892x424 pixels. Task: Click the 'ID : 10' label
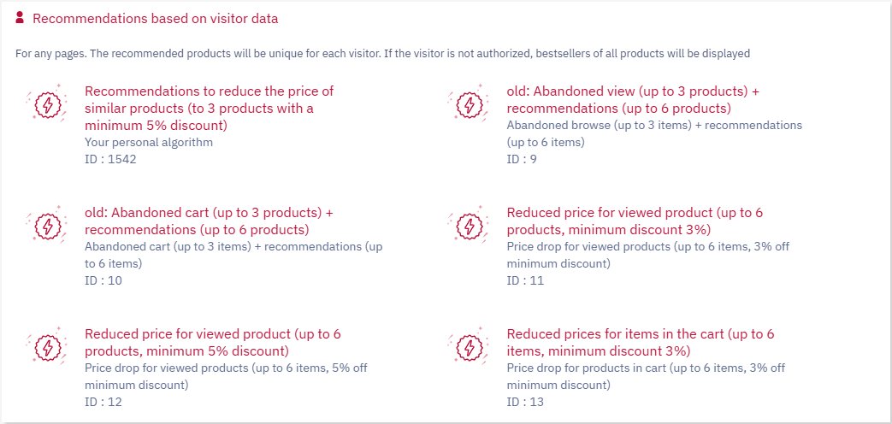[x=103, y=280]
